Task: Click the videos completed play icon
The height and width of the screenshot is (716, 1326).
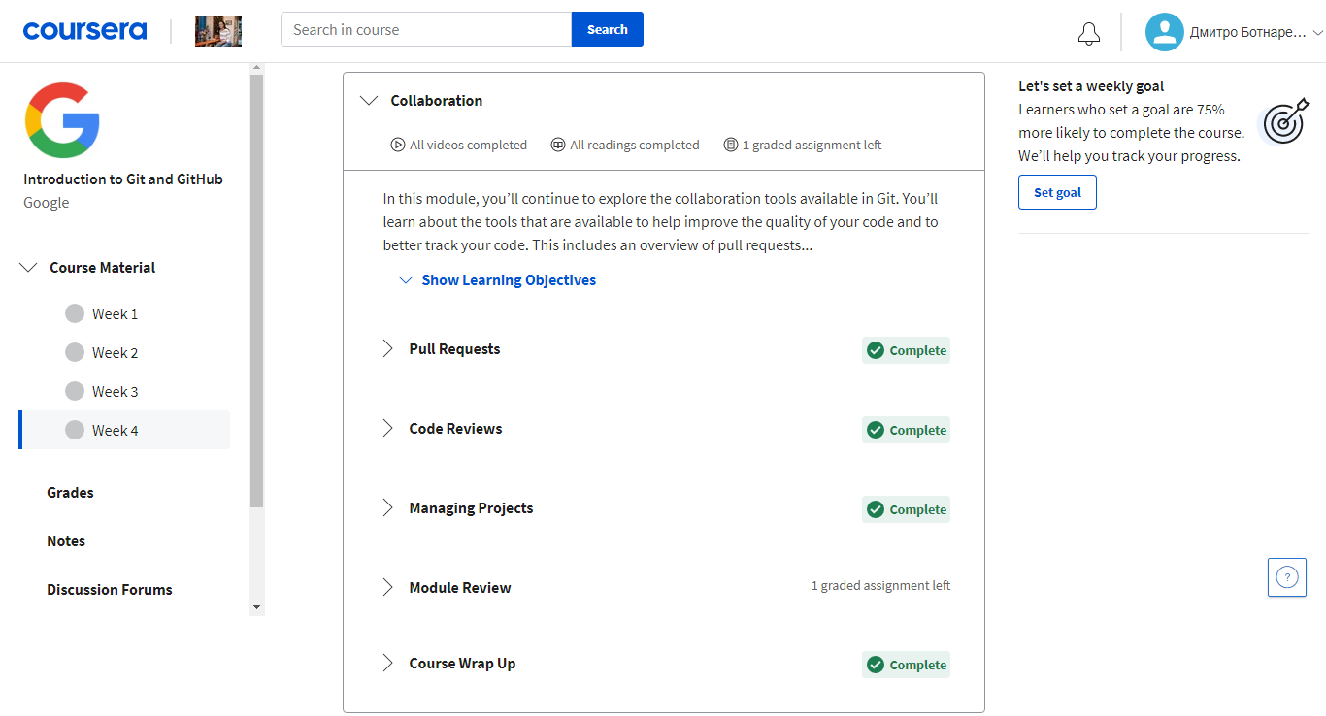Action: pos(397,145)
